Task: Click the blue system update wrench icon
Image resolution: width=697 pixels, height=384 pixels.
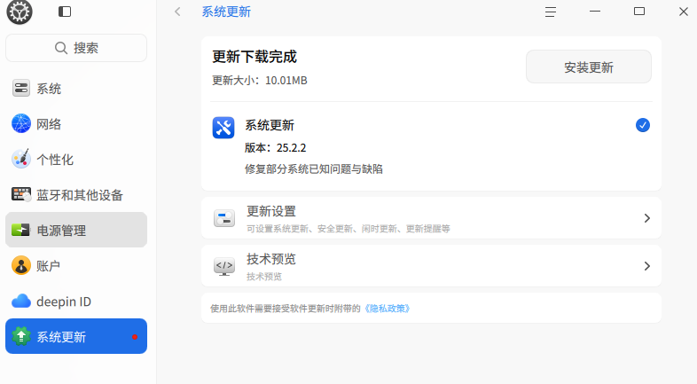Action: coord(223,128)
